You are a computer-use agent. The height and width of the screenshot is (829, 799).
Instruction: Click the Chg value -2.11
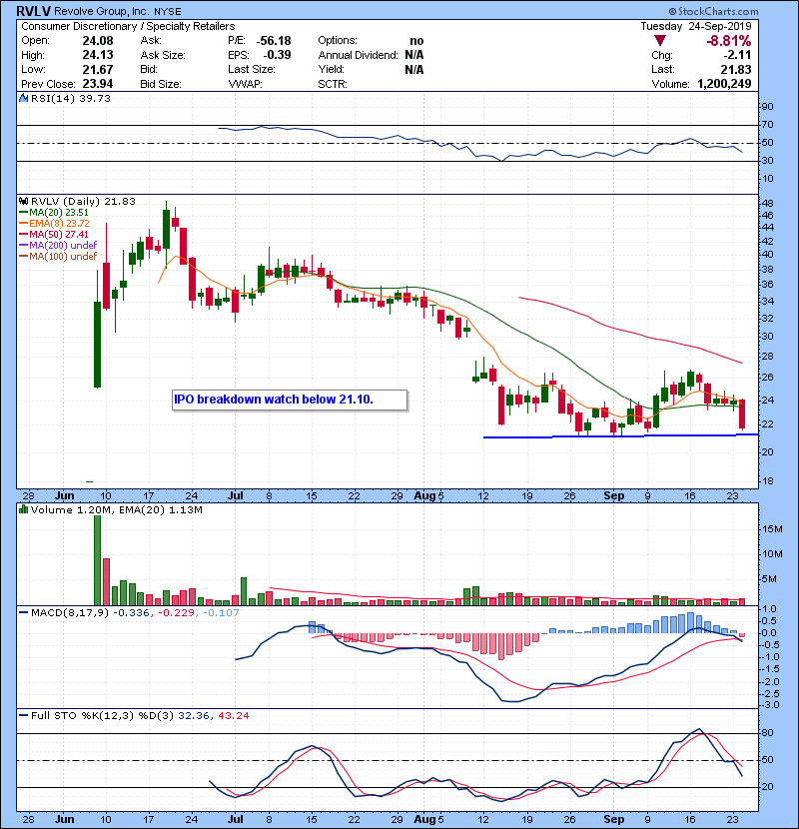tap(737, 55)
